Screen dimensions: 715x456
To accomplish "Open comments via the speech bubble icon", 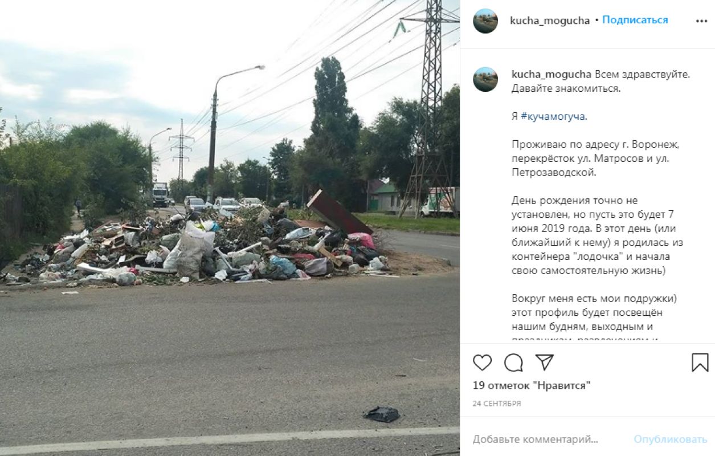I will coord(513,363).
